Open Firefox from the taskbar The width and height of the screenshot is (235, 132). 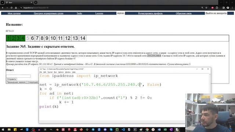(x=81, y=129)
